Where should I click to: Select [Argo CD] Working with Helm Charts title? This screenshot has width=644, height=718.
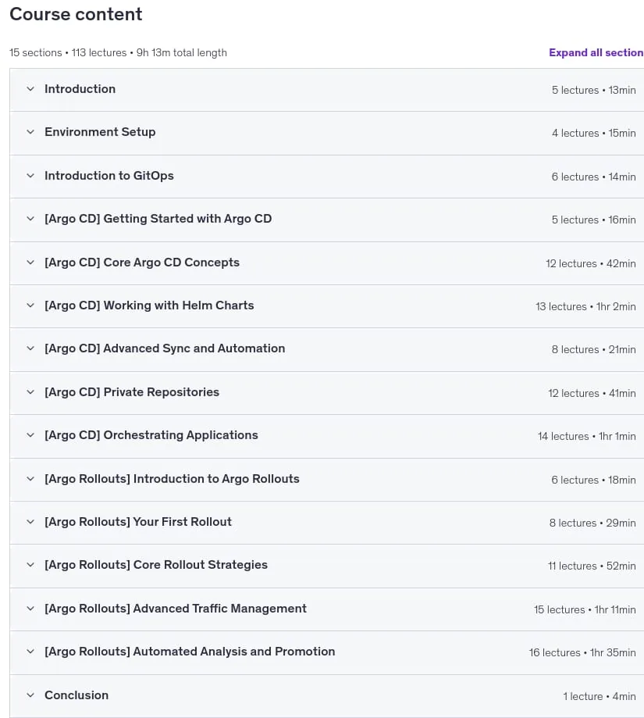click(149, 305)
